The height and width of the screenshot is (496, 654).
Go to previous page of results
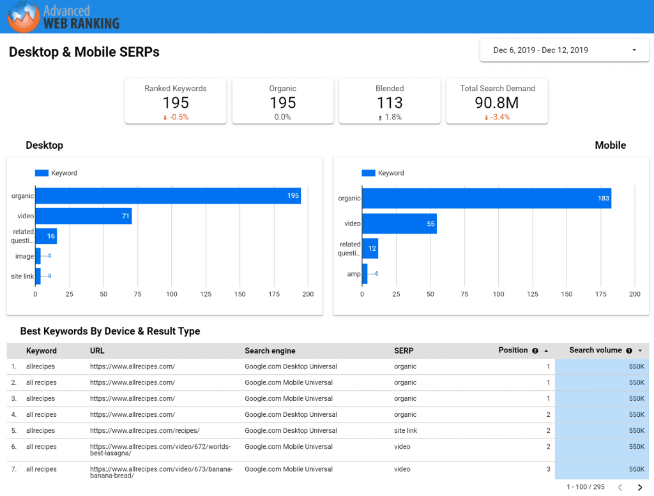[620, 487]
